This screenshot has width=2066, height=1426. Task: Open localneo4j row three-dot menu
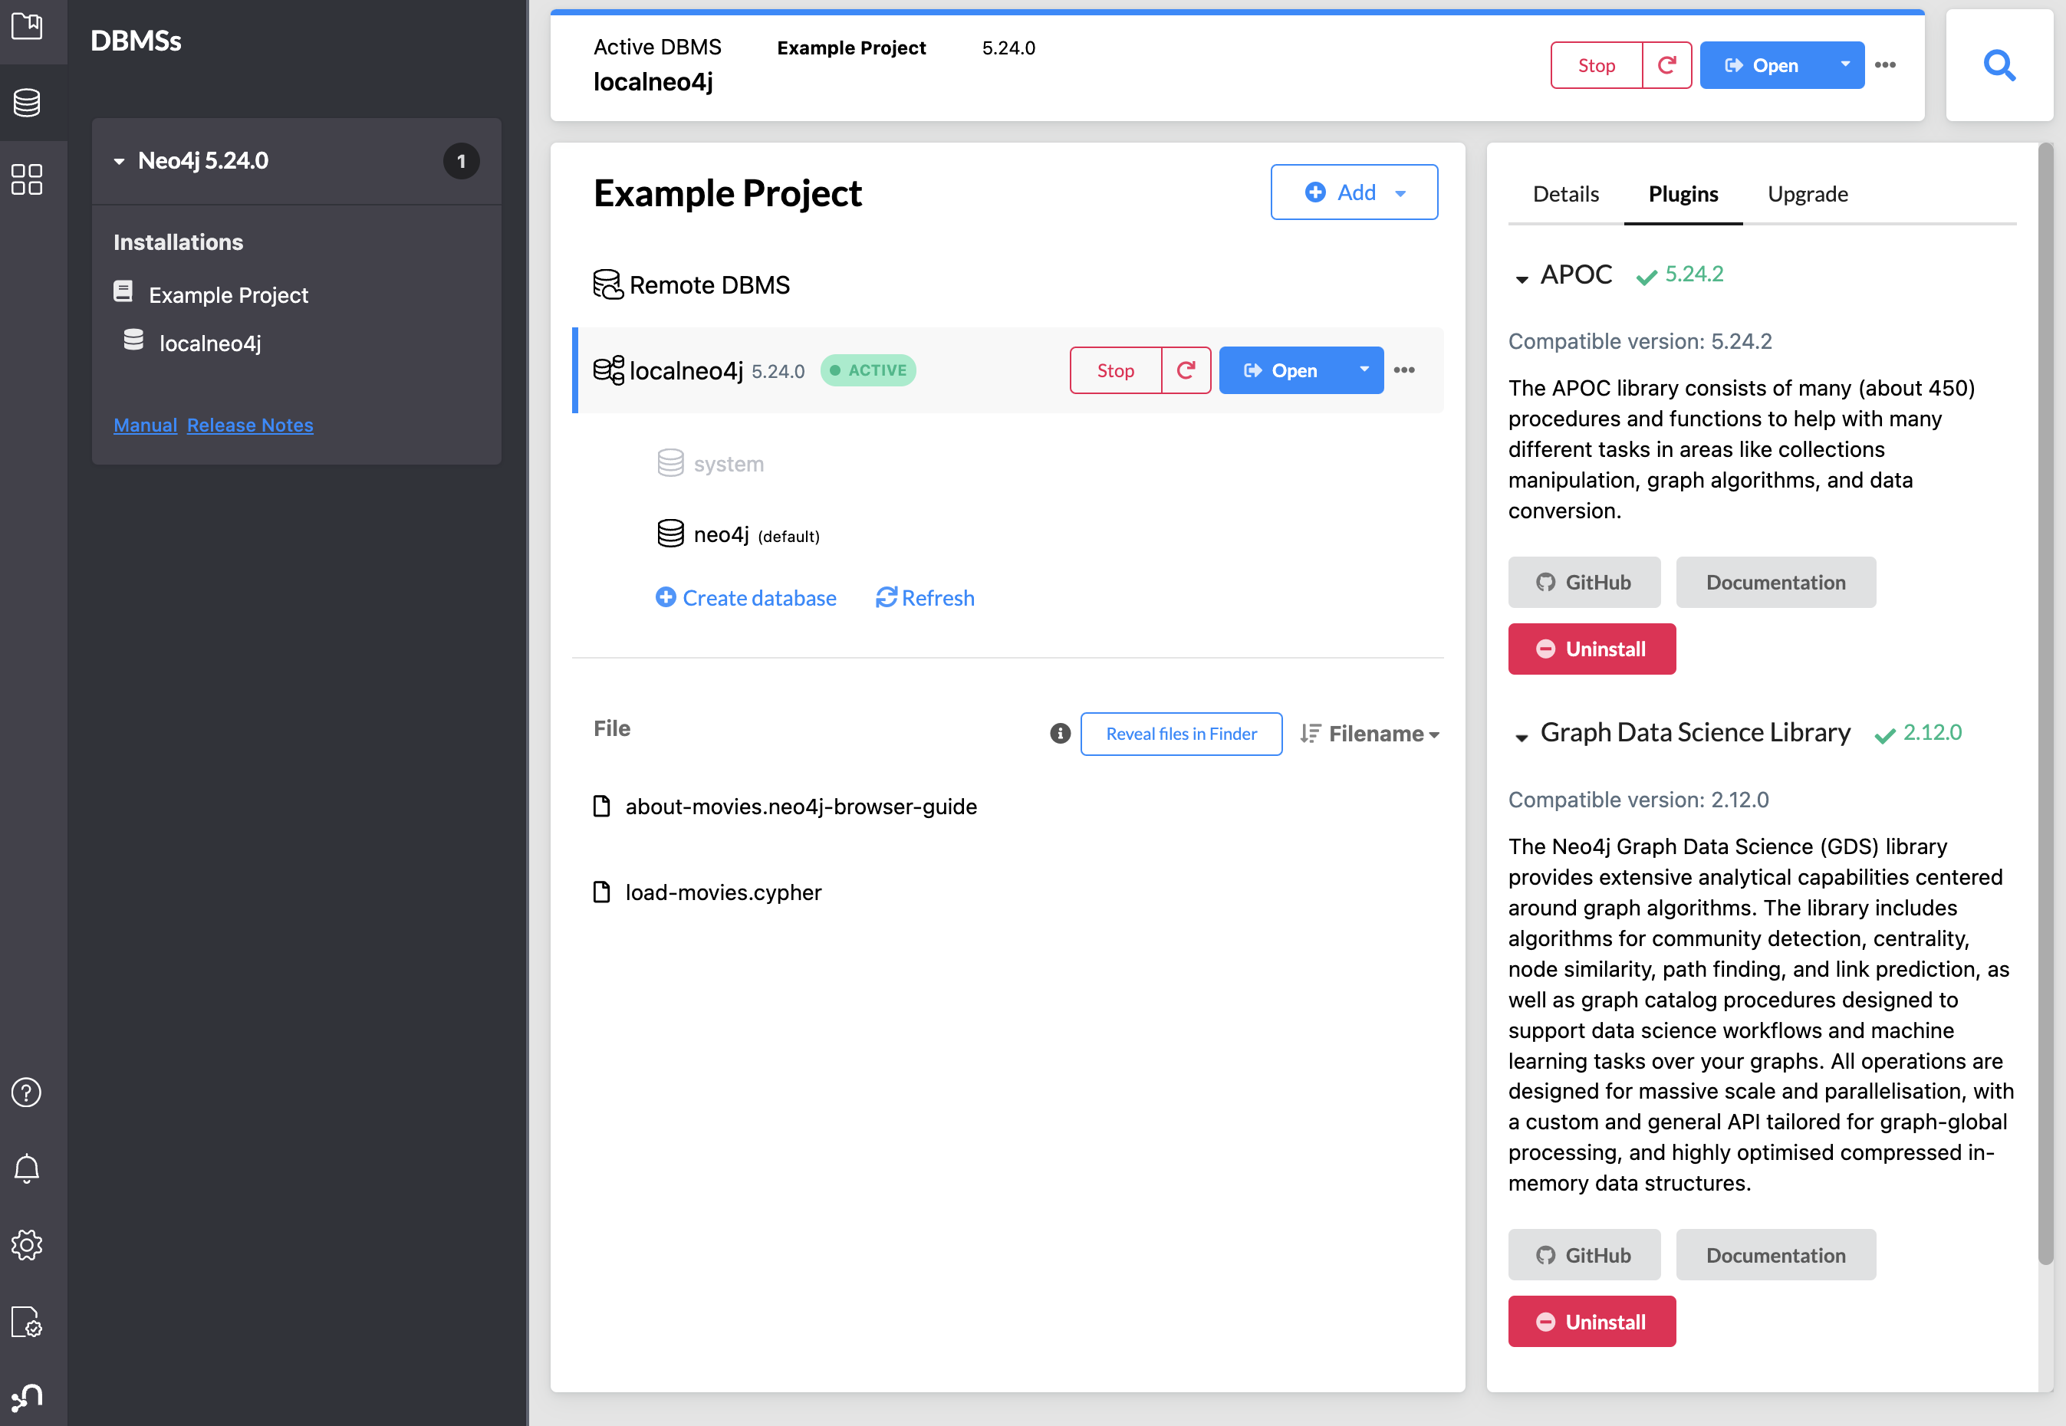[1404, 370]
